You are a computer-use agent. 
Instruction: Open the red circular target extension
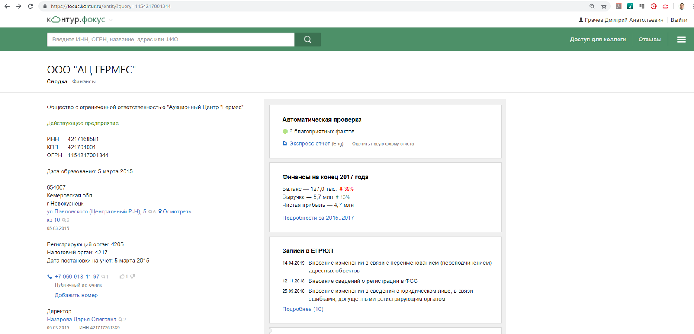point(654,6)
